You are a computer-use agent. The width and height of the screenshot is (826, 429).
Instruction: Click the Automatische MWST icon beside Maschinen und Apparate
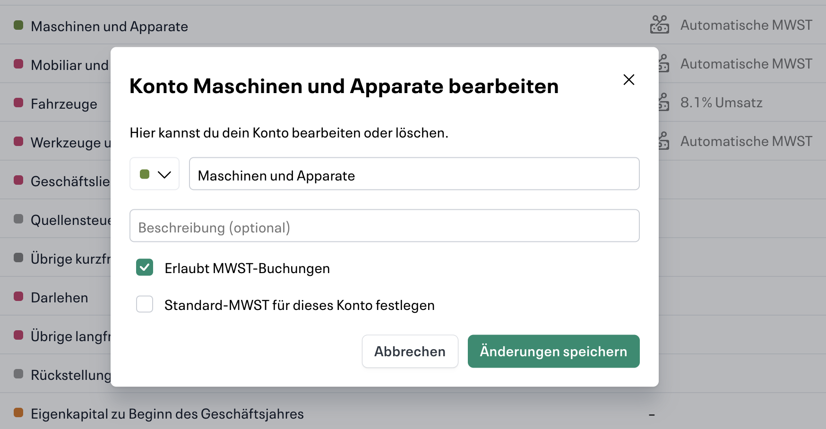coord(660,25)
